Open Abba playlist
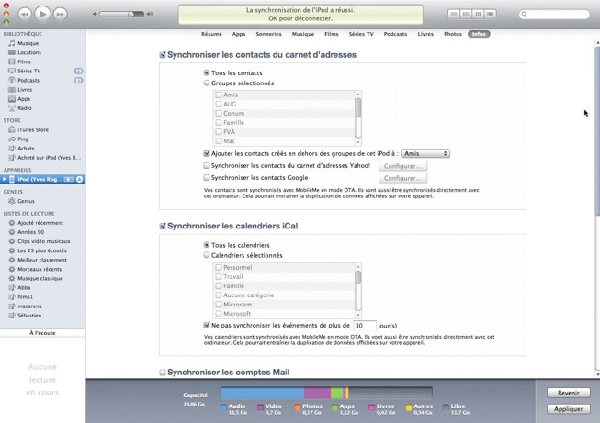Screen dimensions: 600x423 coord(24,288)
